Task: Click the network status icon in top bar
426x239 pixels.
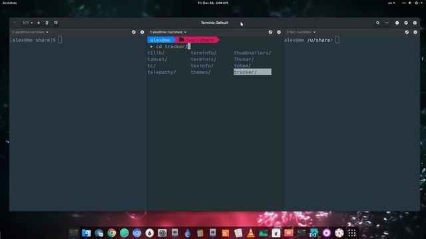Action: (404, 3)
